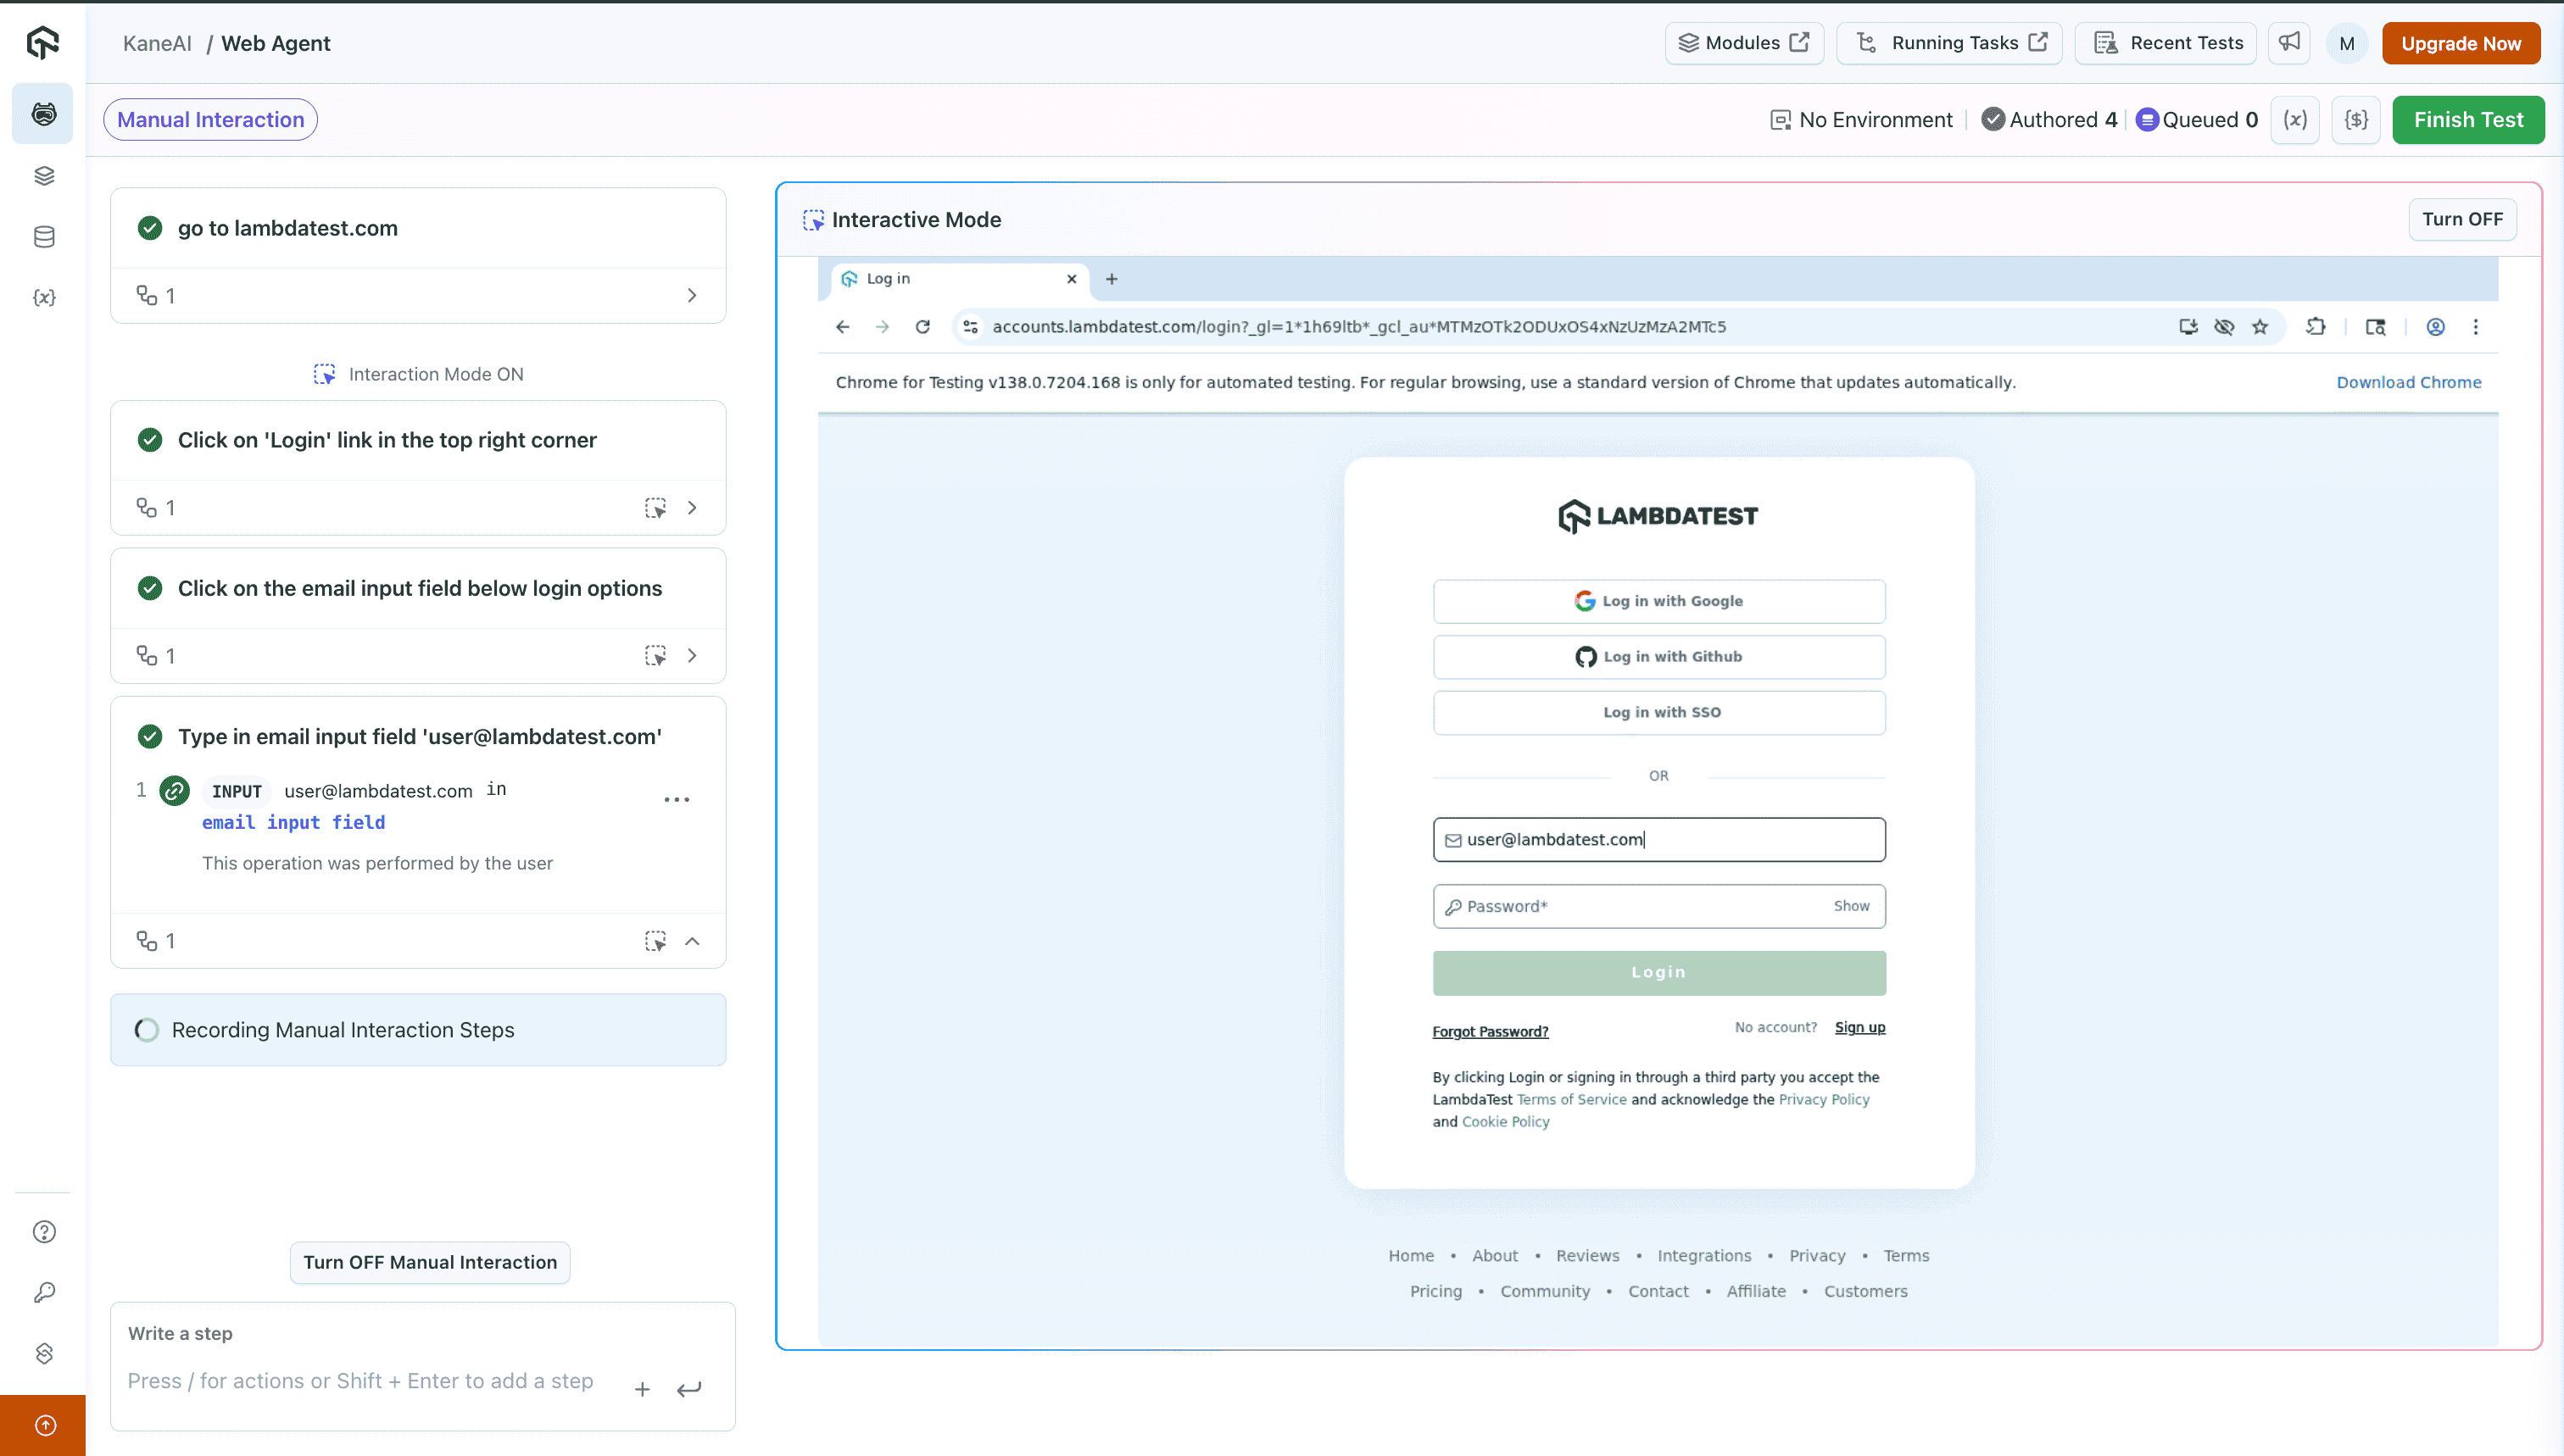Open Forgot Password? link
Viewport: 2564px width, 1456px height.
coord(1490,1032)
